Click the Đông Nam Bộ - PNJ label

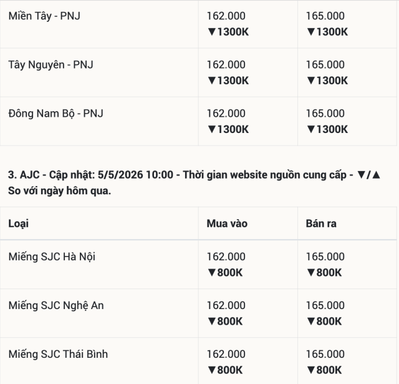click(x=55, y=114)
